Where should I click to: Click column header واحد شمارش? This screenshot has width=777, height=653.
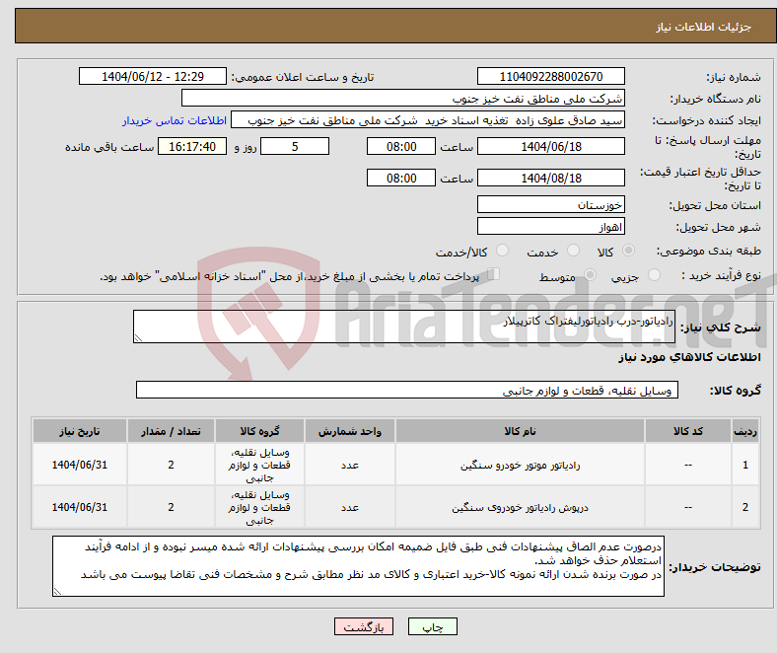click(x=350, y=431)
